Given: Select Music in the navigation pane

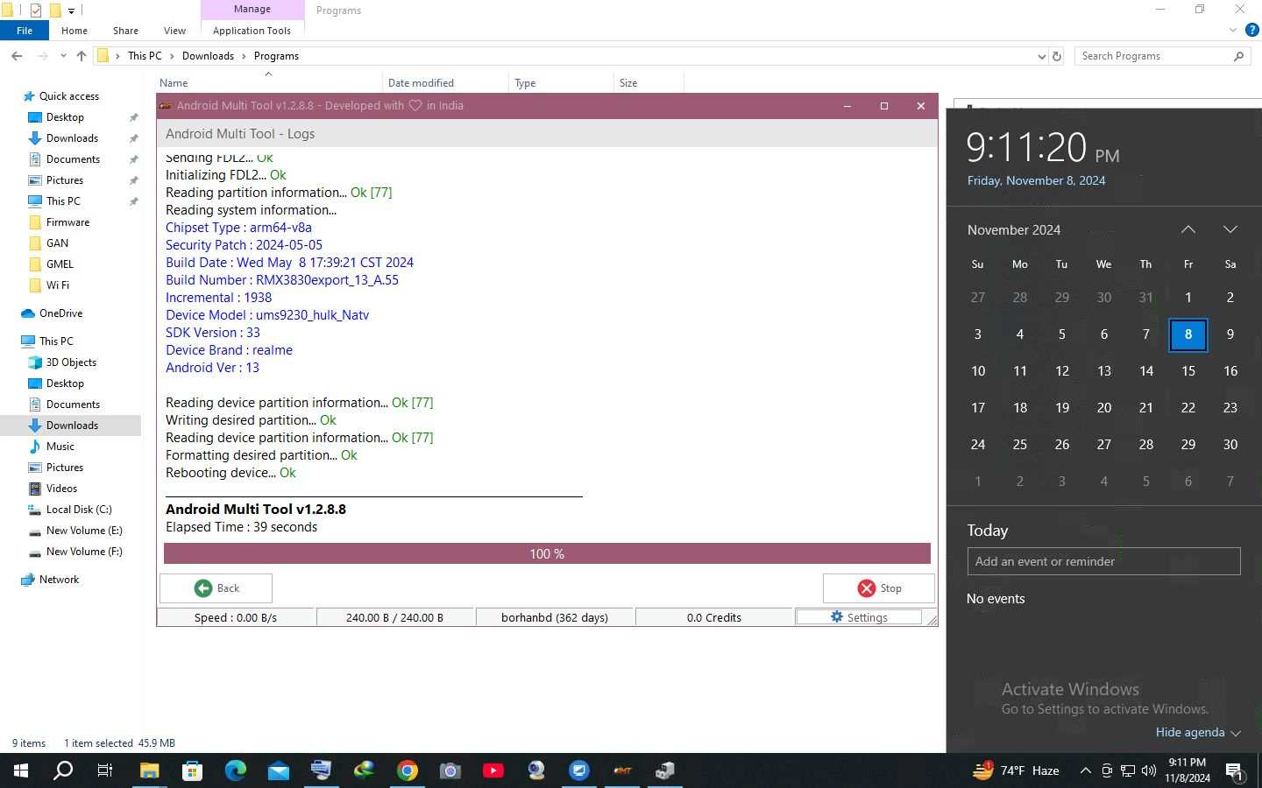Looking at the screenshot, I should coord(60,447).
